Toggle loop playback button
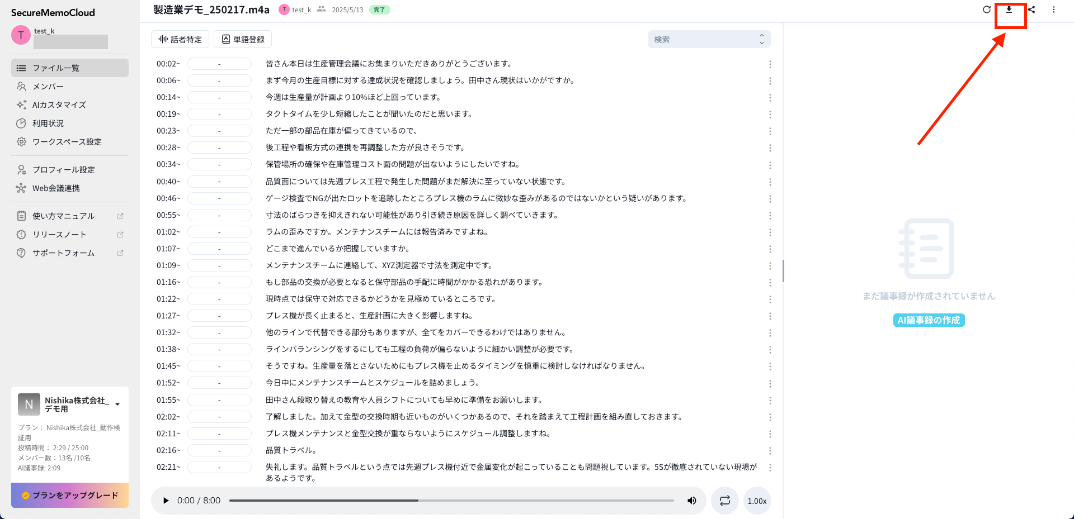 pyautogui.click(x=725, y=501)
